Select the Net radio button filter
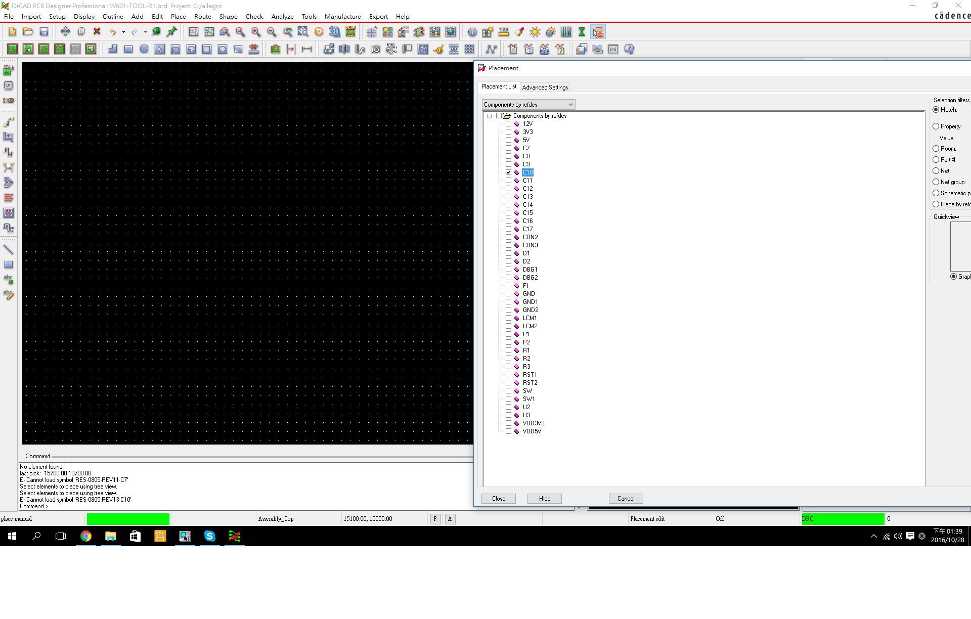971x619 pixels. coord(936,171)
